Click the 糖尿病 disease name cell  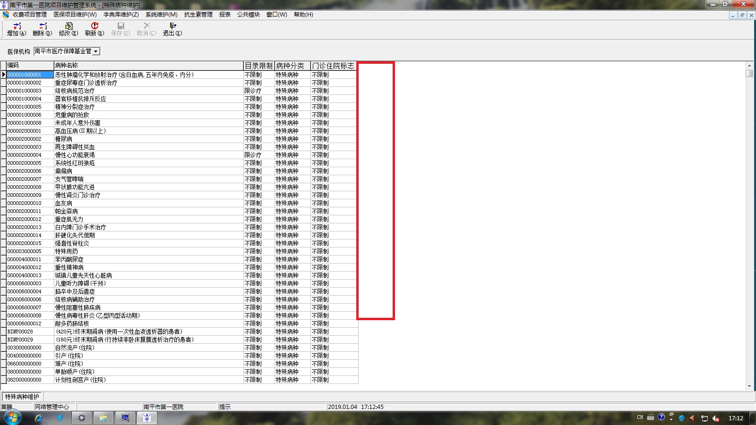pos(149,139)
